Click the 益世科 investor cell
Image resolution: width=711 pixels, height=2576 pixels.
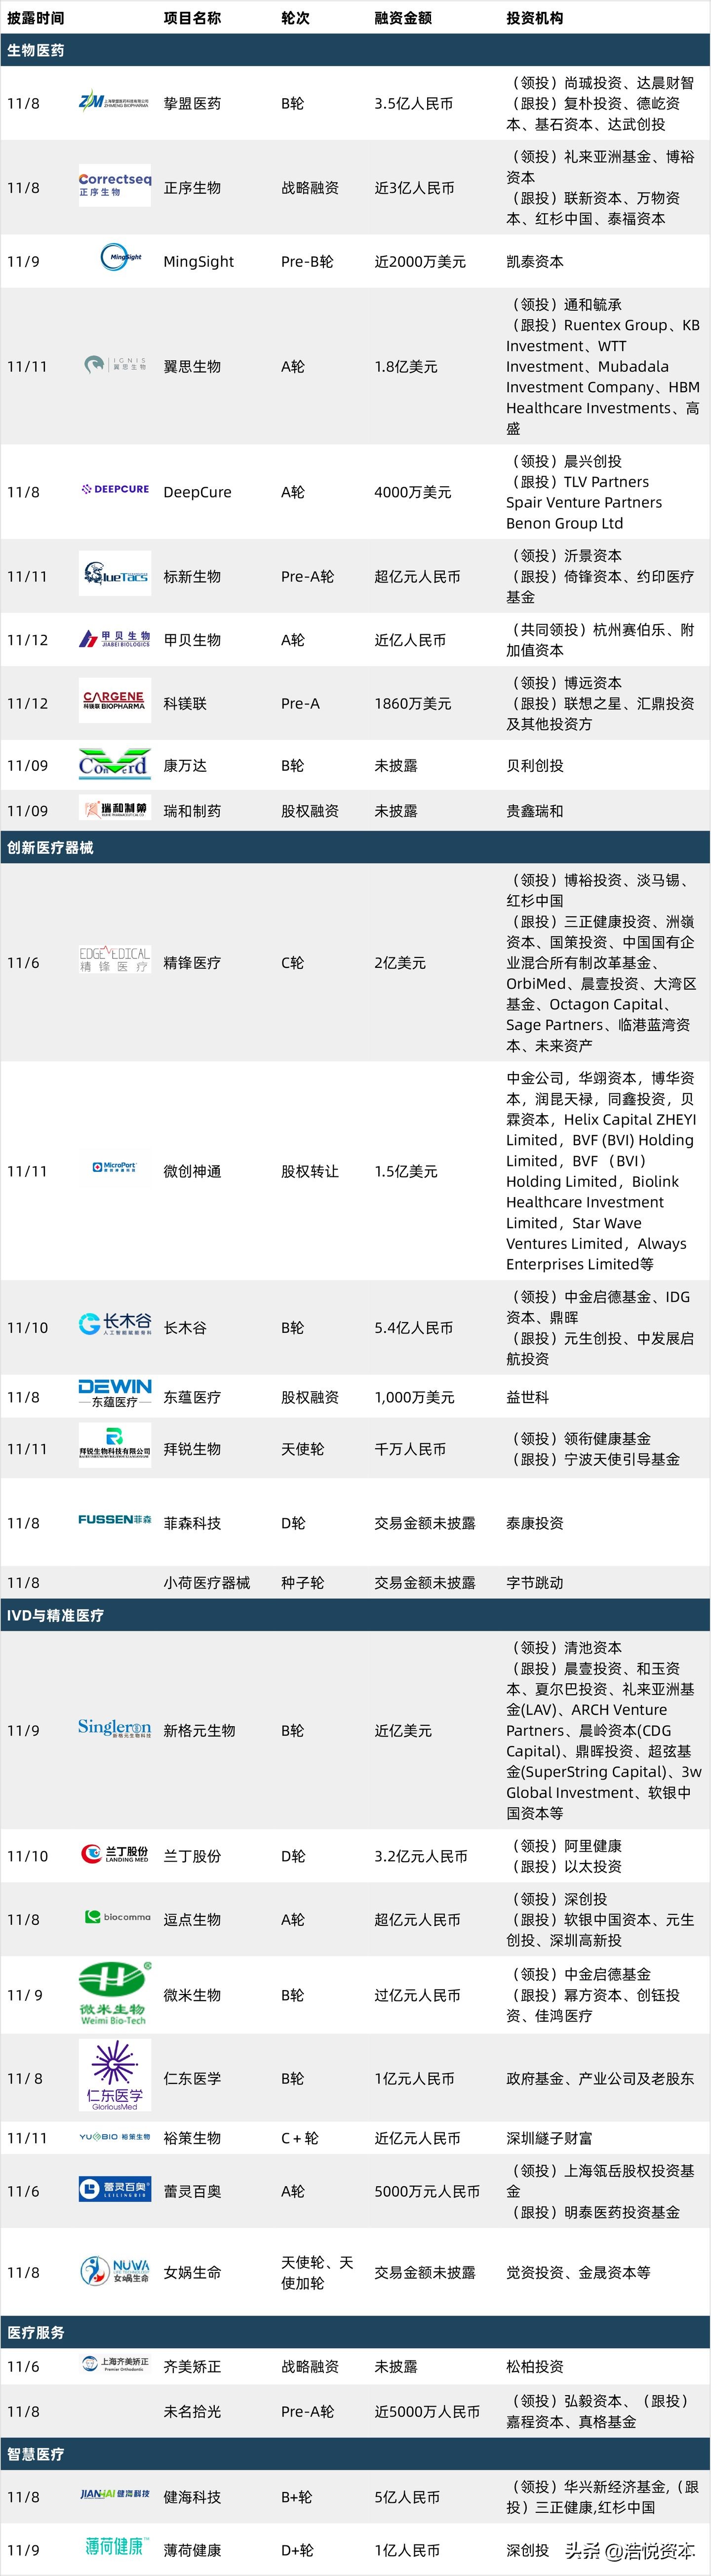[528, 1397]
